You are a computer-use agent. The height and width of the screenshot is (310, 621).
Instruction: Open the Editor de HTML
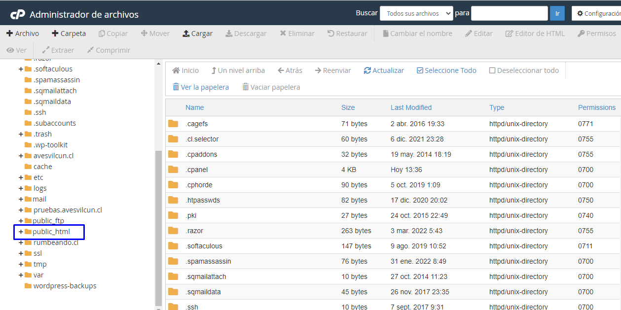tap(535, 33)
